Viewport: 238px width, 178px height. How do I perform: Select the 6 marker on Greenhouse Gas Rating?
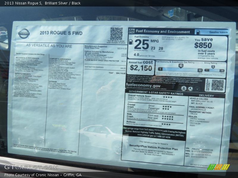click(x=181, y=66)
